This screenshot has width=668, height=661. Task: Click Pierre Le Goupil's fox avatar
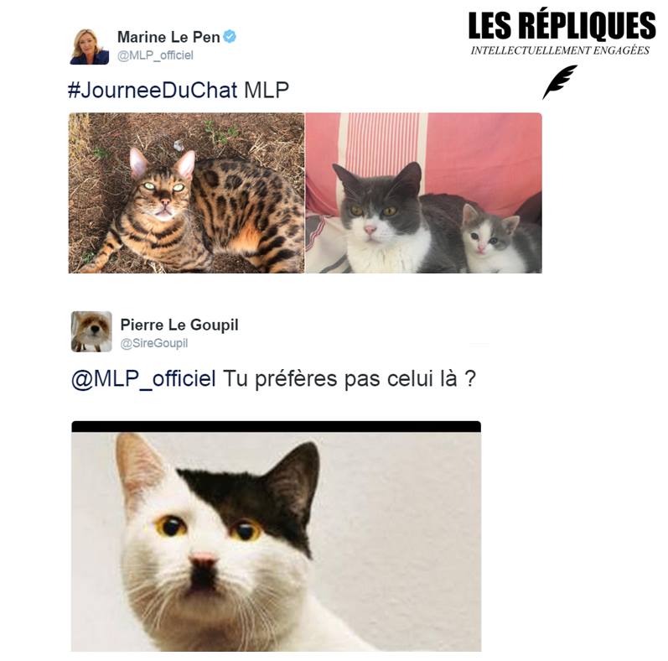point(91,332)
